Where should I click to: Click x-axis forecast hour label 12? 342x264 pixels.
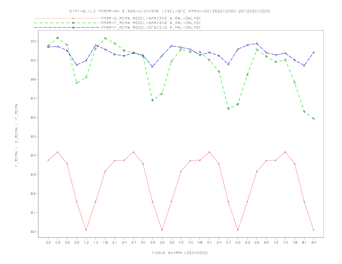point(86,242)
